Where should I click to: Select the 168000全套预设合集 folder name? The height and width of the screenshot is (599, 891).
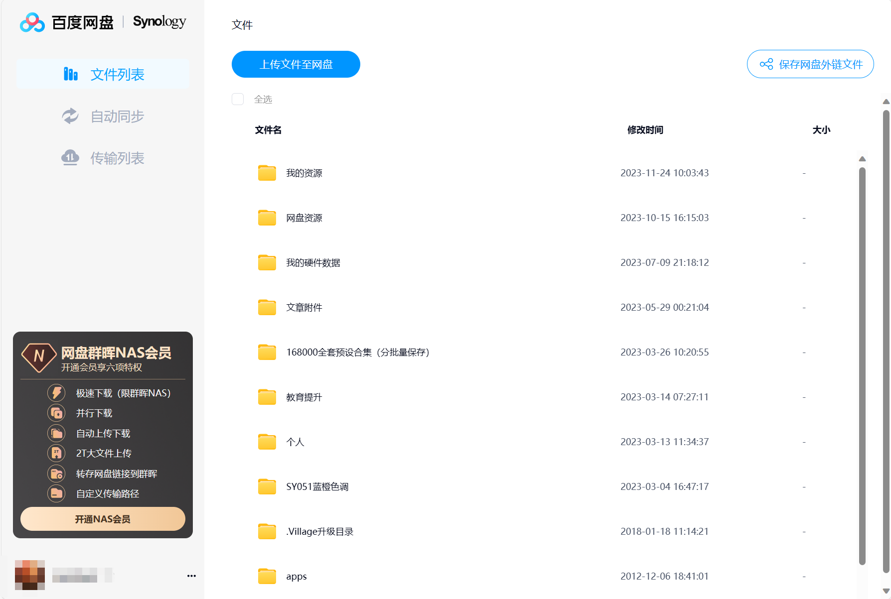click(358, 352)
